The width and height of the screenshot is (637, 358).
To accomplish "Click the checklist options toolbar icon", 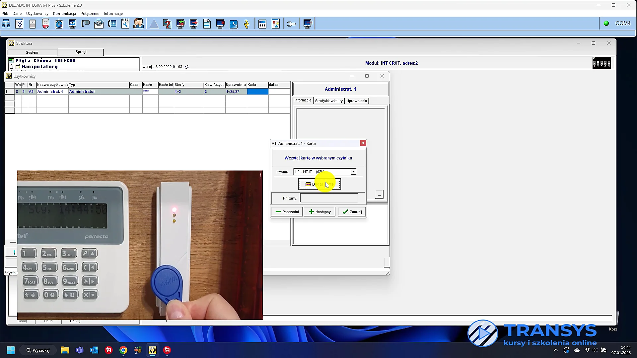I will (19, 24).
